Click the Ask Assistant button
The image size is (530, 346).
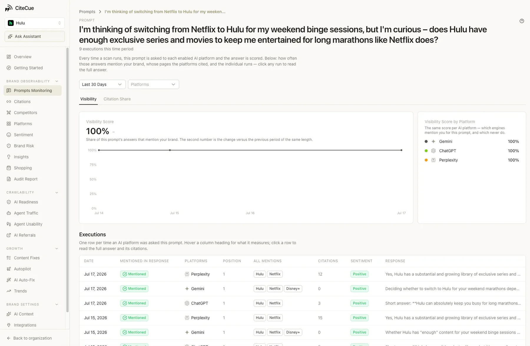(35, 36)
